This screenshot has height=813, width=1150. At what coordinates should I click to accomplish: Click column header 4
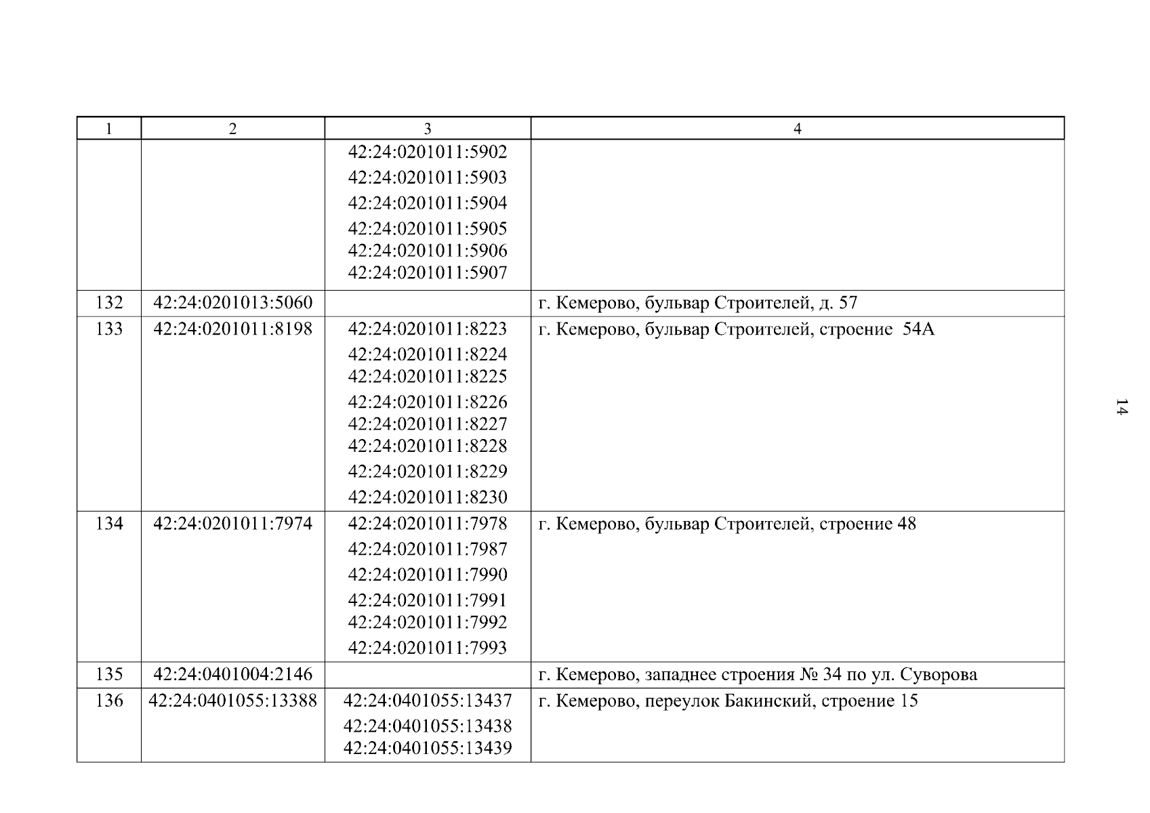coord(797,129)
